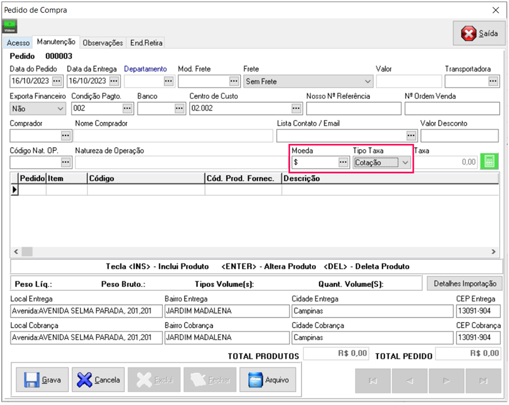Click the Saída exit button

pyautogui.click(x=479, y=34)
